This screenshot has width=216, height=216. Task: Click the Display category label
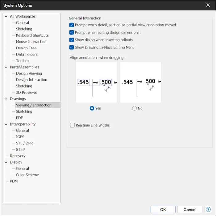[x=16, y=162]
